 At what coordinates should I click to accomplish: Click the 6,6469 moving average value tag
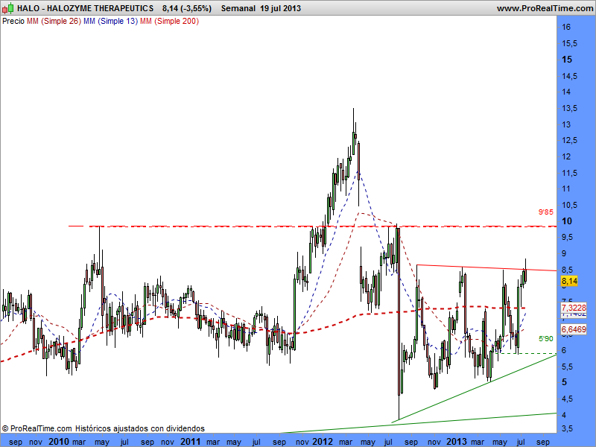[x=574, y=329]
